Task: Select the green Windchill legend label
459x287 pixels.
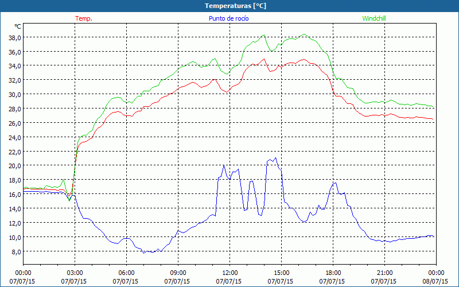Action: coord(374,18)
